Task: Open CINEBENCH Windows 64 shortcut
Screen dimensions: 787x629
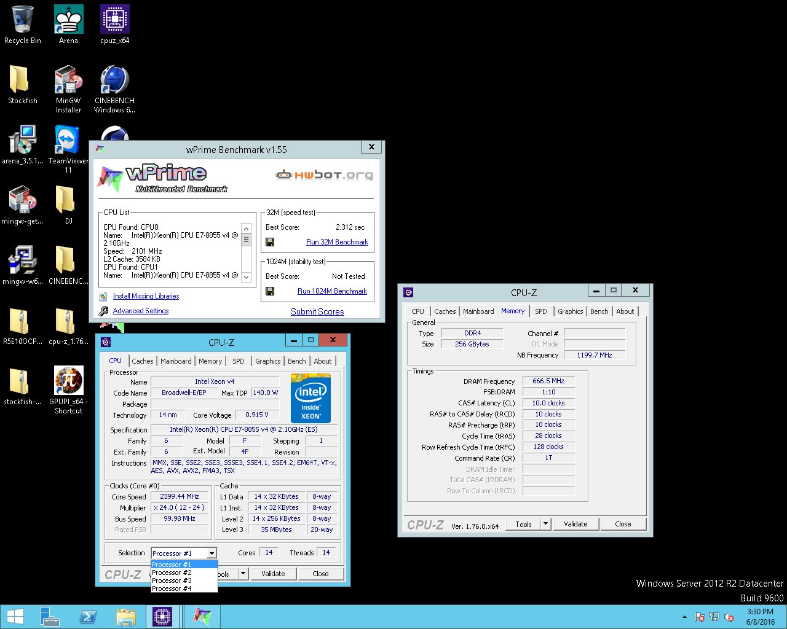Action: tap(115, 89)
